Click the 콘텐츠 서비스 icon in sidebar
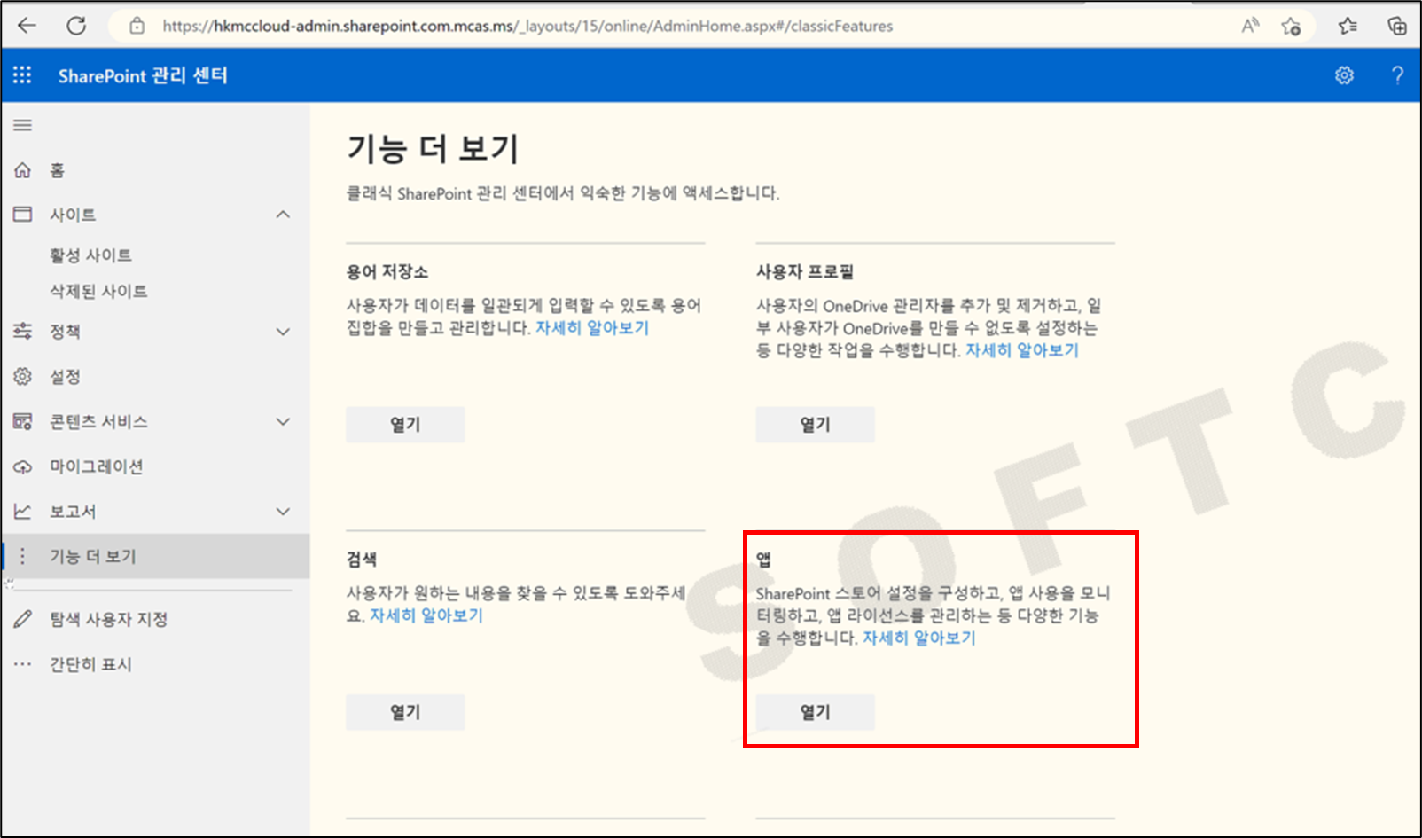The image size is (1422, 838). (x=23, y=421)
